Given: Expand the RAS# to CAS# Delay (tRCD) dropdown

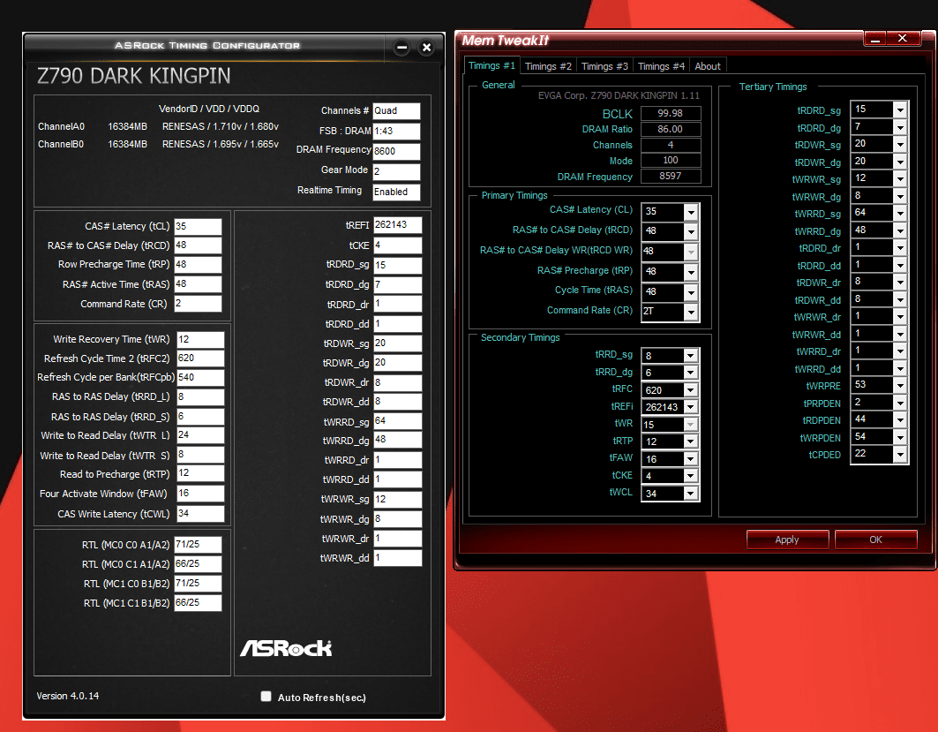Looking at the screenshot, I should (691, 231).
